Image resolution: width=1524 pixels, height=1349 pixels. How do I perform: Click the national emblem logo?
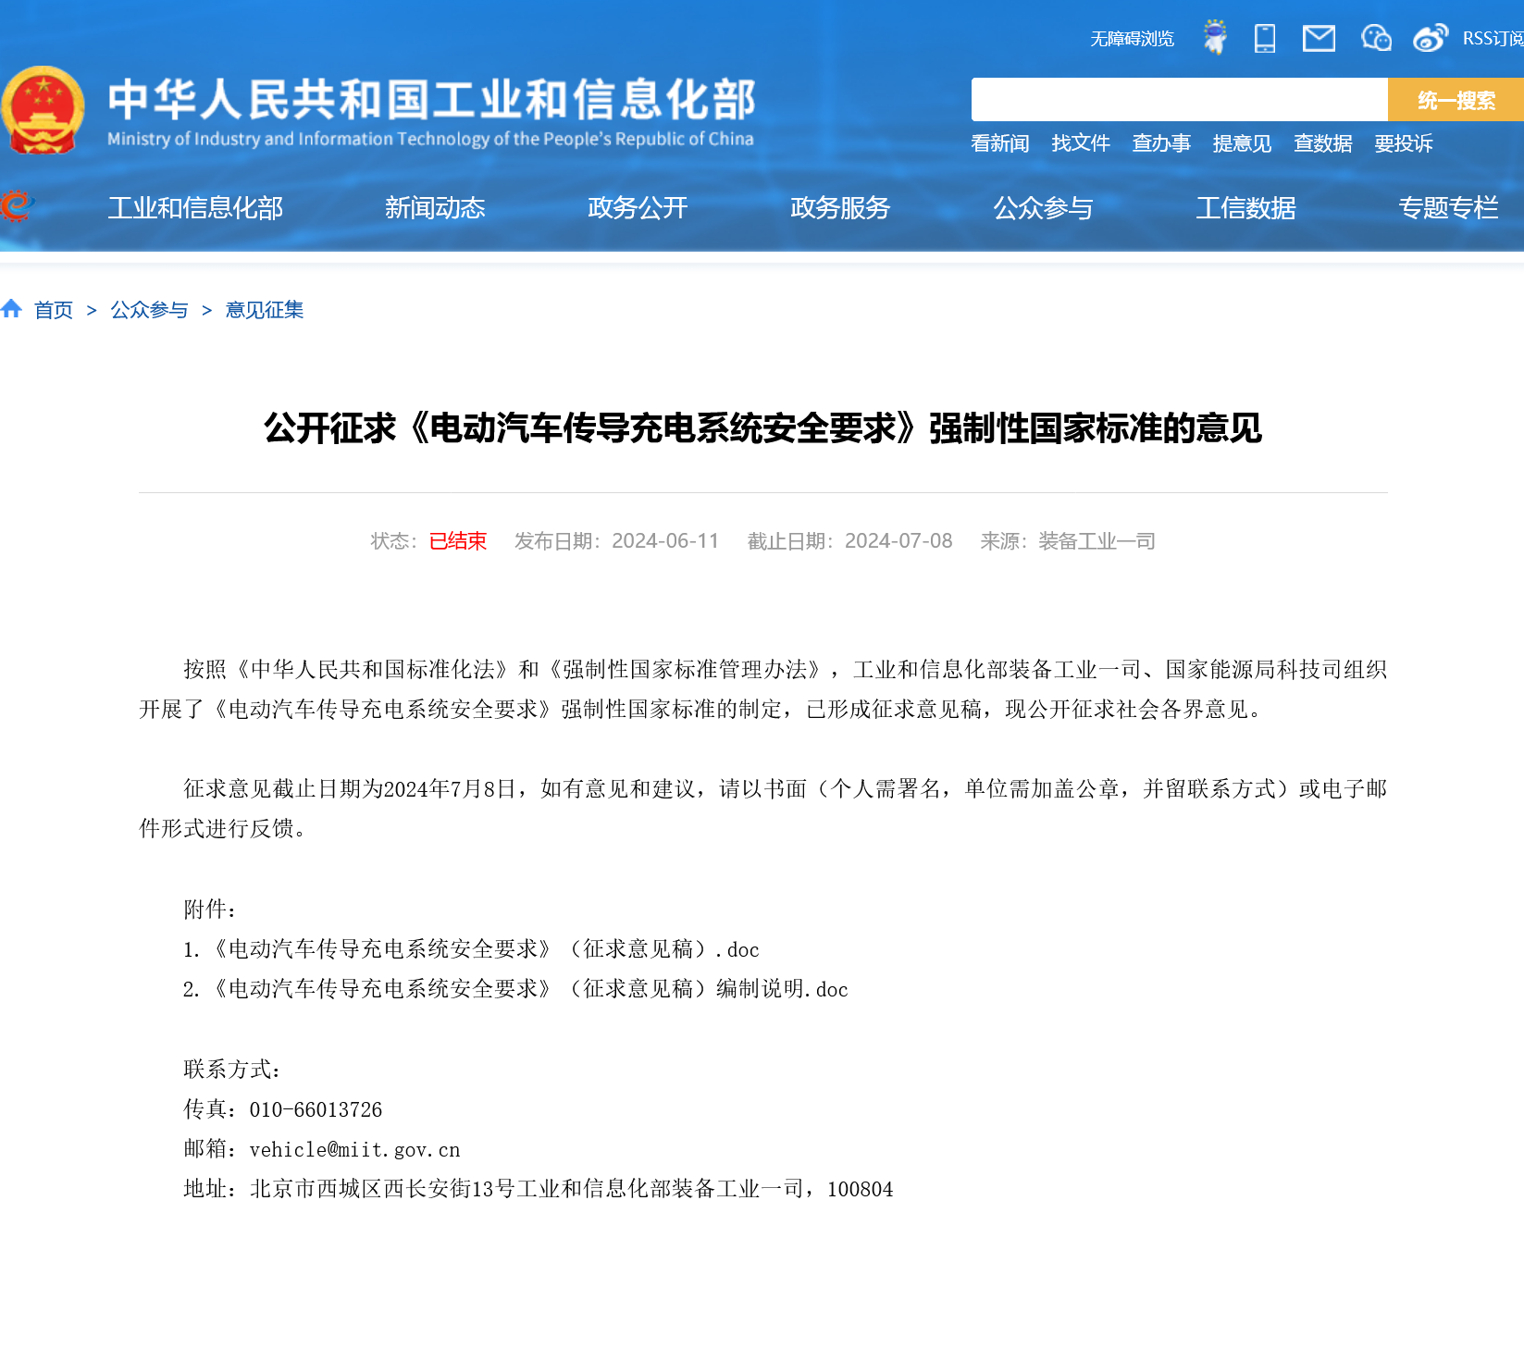(43, 110)
